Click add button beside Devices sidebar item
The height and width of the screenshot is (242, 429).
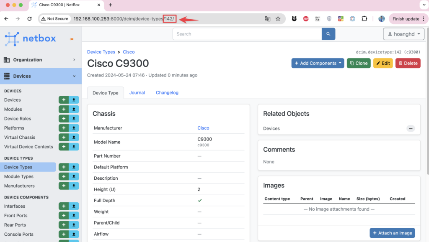click(x=64, y=100)
